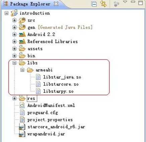Click the res folder icon
This screenshot has width=146, height=142.
click(x=22, y=98)
